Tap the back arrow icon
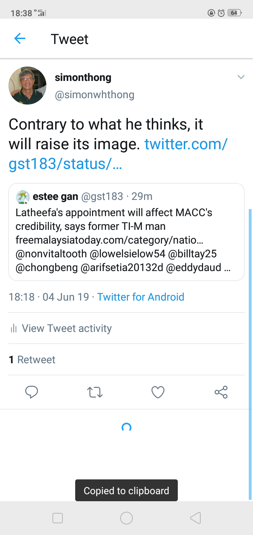This screenshot has height=535, width=253. 20,38
